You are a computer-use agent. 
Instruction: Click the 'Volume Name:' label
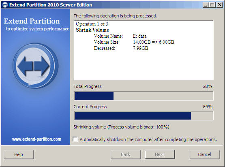(109, 36)
